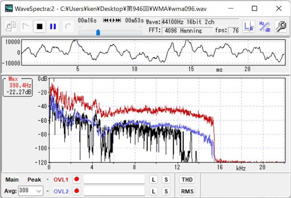291x198 pixels.
Task: Click the Wave format info field
Action: (200, 22)
